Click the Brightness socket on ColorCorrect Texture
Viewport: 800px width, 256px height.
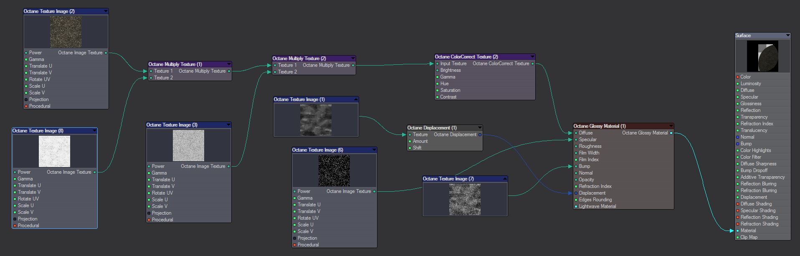pyautogui.click(x=437, y=70)
